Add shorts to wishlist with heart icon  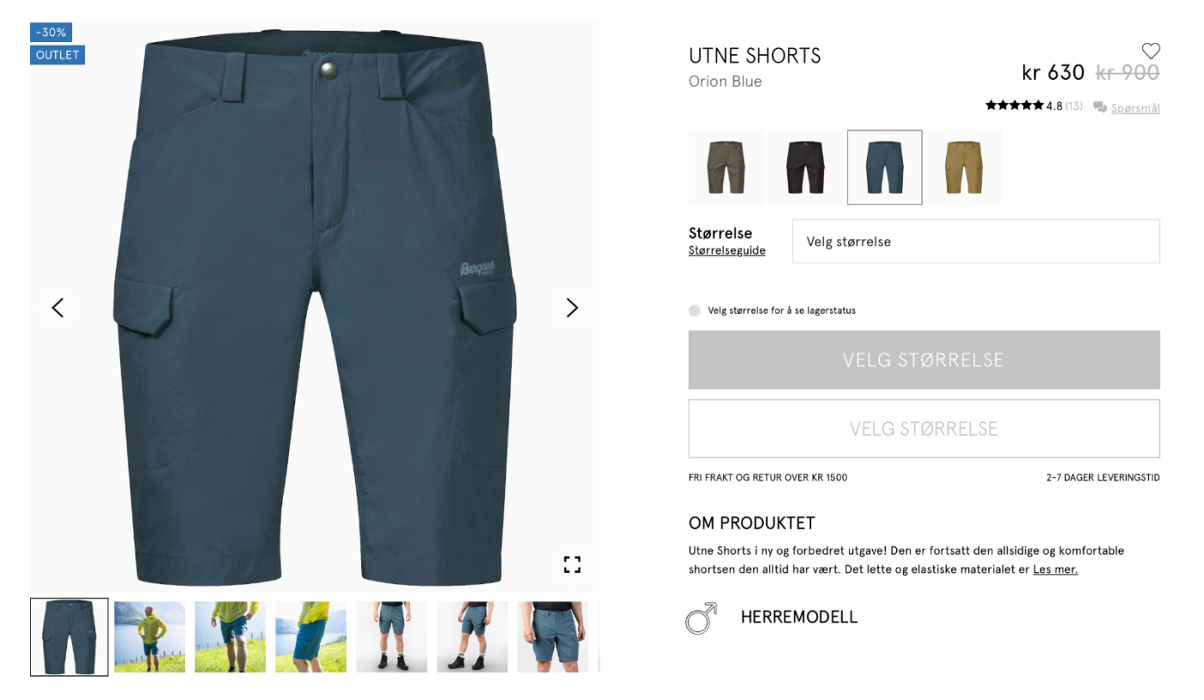pos(1151,51)
